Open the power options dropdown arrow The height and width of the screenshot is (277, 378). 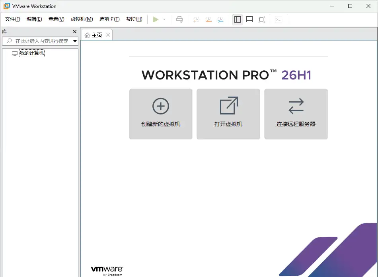click(164, 19)
